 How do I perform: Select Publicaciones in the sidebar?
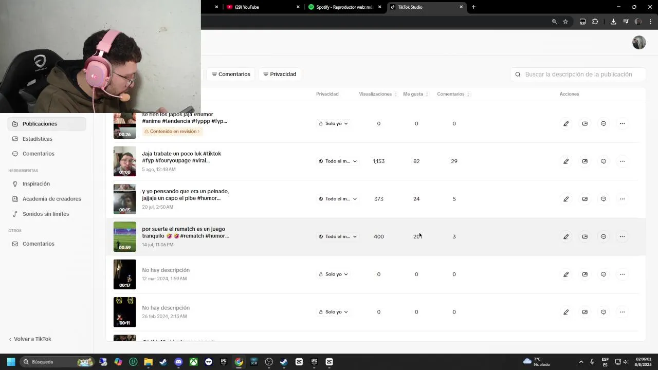pos(47,124)
